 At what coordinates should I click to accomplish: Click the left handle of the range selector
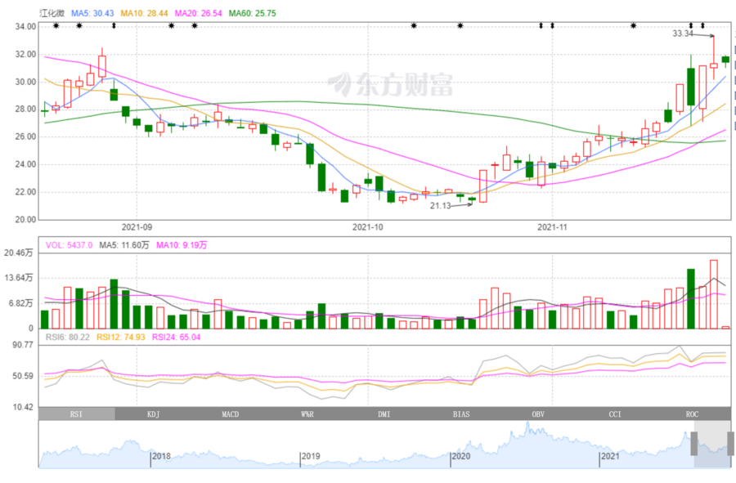(x=693, y=444)
